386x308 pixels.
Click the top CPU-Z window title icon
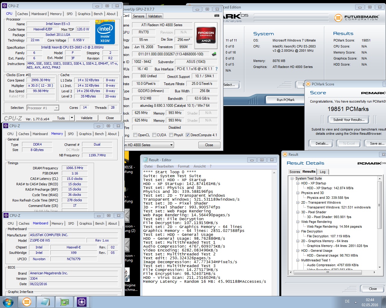[x=4, y=6]
